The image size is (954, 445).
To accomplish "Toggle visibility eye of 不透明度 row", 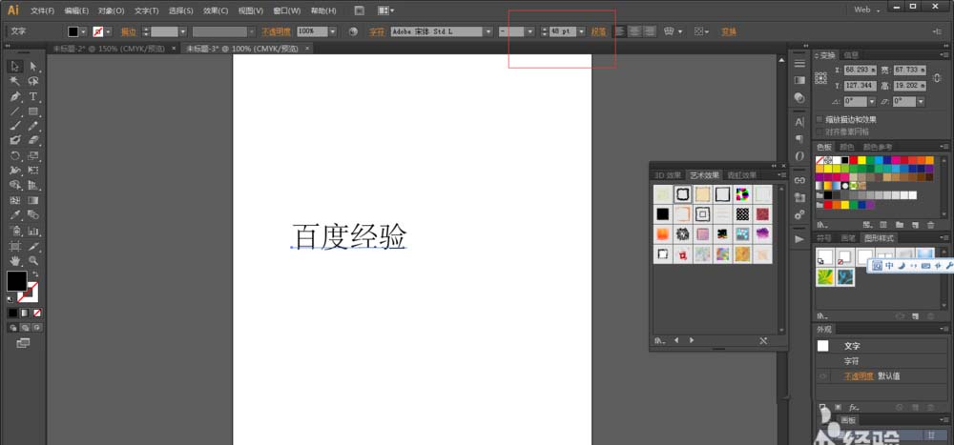I will coord(822,376).
